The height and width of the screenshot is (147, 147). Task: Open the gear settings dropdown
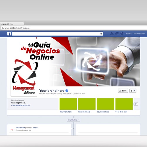(133, 91)
